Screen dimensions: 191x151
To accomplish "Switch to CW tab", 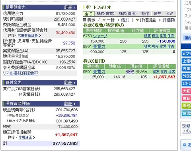I will point(170,14).
